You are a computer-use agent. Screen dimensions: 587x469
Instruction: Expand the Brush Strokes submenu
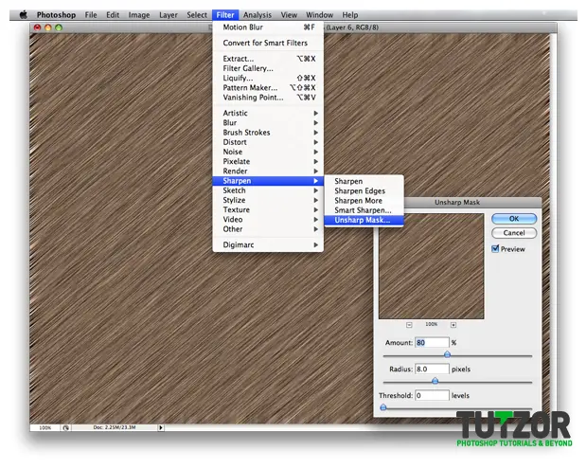pyautogui.click(x=268, y=133)
